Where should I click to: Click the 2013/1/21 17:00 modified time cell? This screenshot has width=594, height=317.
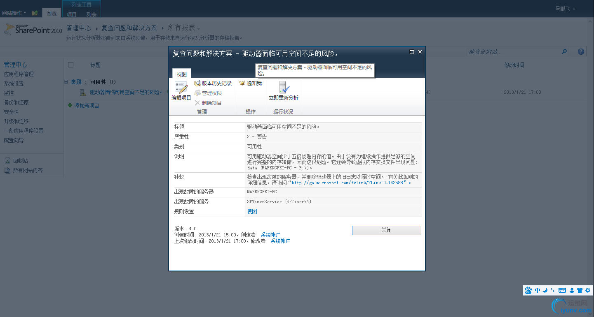coord(522,93)
